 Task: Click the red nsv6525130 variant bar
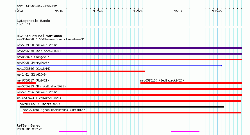191,83
